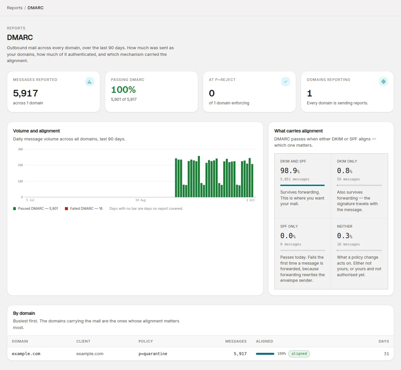Click the 'Failed DMARC — 16' legend label
This screenshot has height=370, width=401.
(x=86, y=209)
